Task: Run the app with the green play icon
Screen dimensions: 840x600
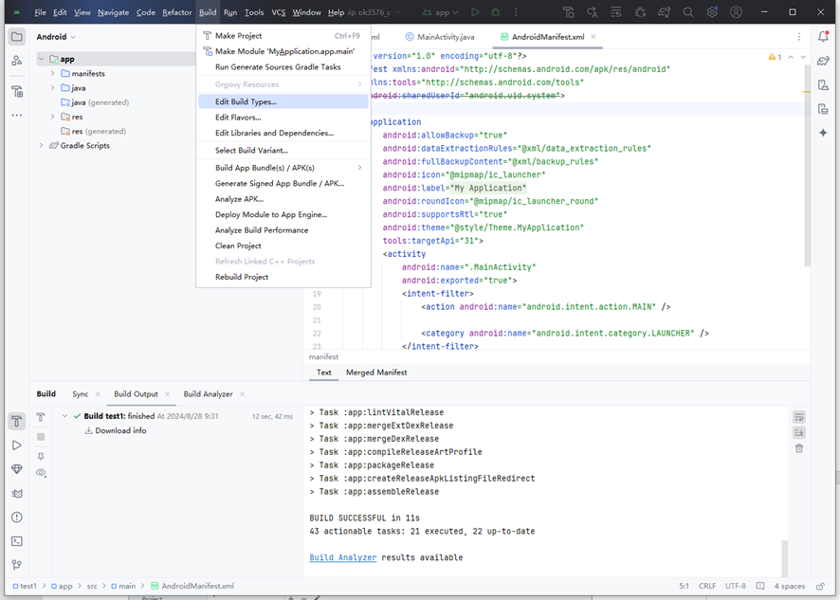Action: point(475,12)
